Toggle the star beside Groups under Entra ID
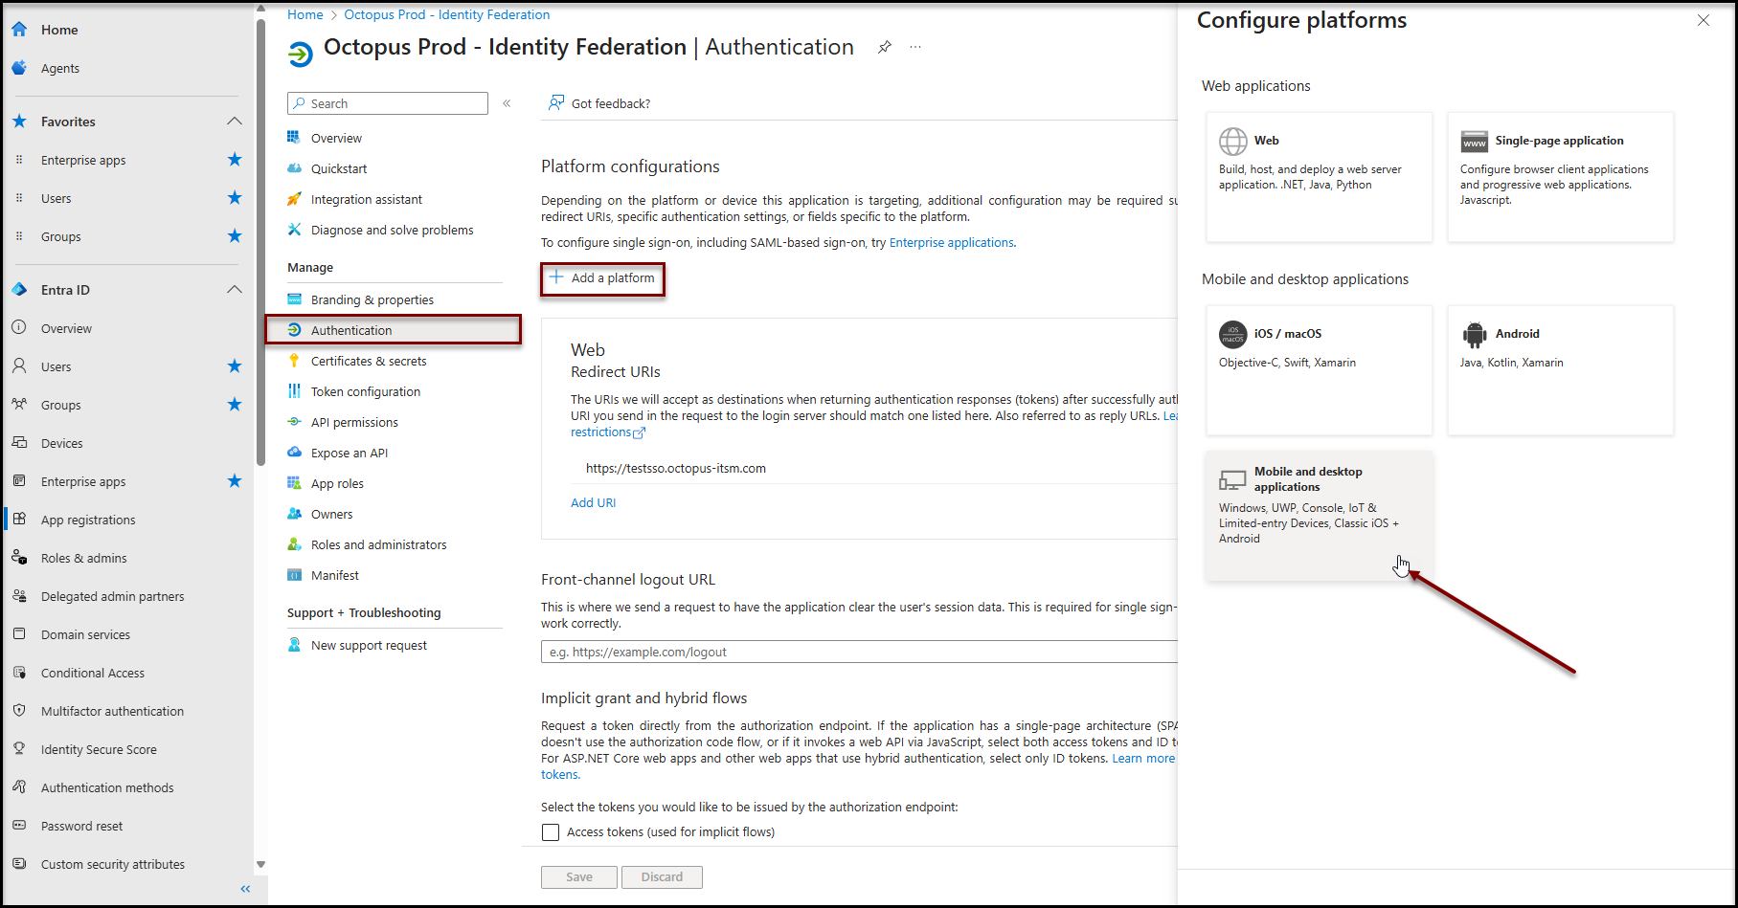The height and width of the screenshot is (908, 1738). coord(235,405)
